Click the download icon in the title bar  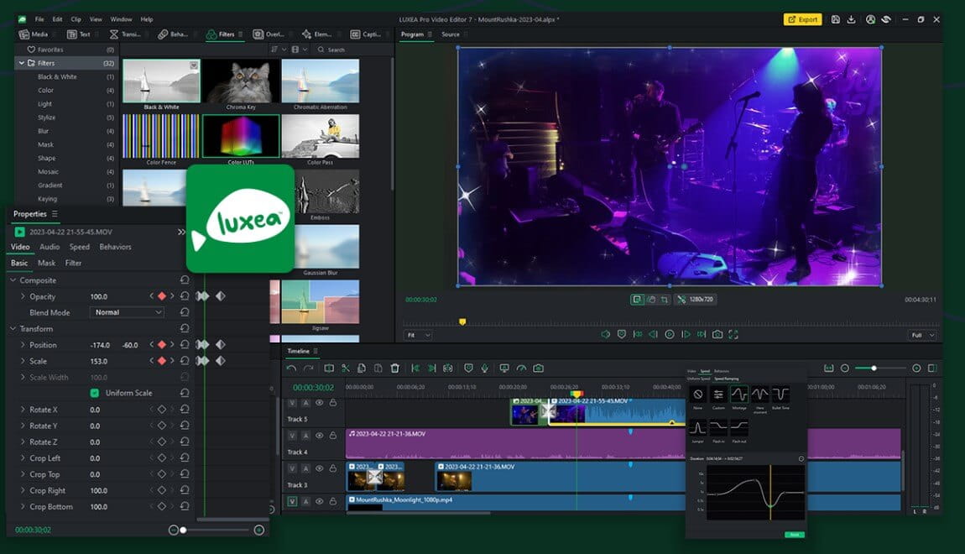851,19
